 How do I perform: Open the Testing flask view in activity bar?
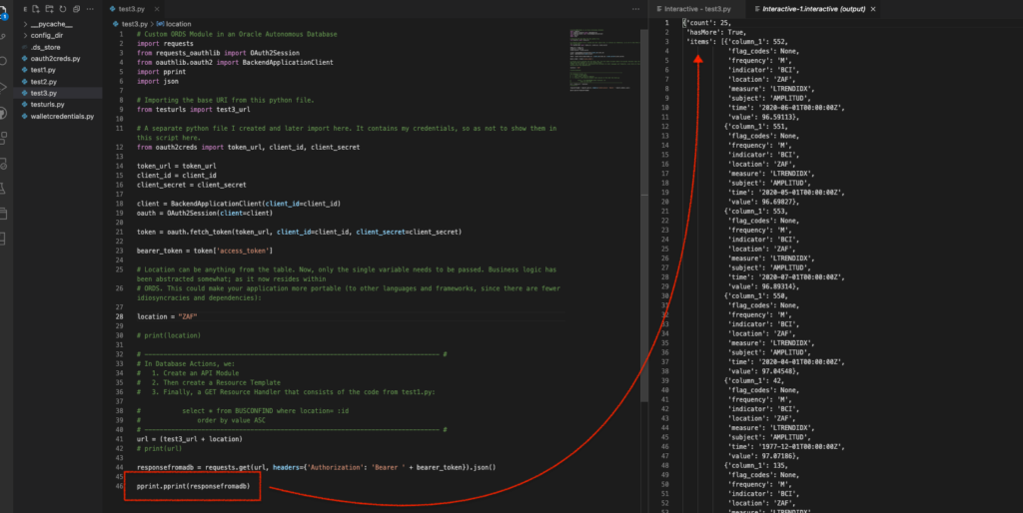coord(6,189)
